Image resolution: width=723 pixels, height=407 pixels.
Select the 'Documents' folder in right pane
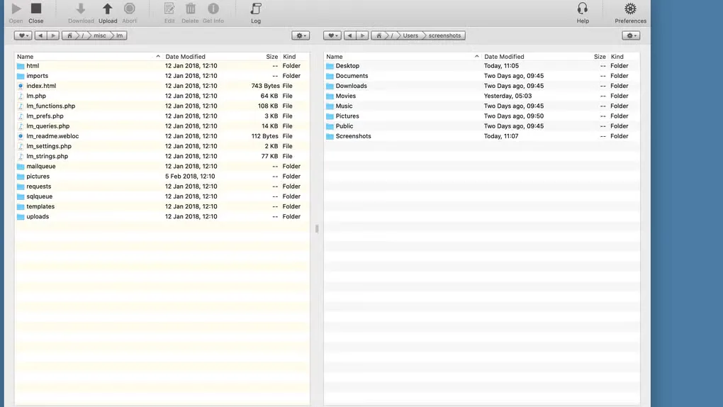click(x=482, y=76)
